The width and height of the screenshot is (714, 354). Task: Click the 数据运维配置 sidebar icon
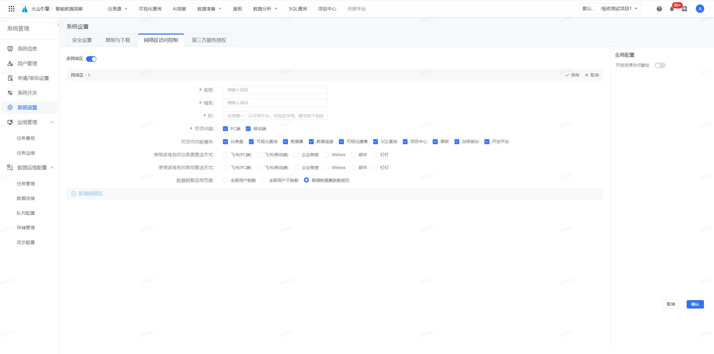[x=10, y=167]
